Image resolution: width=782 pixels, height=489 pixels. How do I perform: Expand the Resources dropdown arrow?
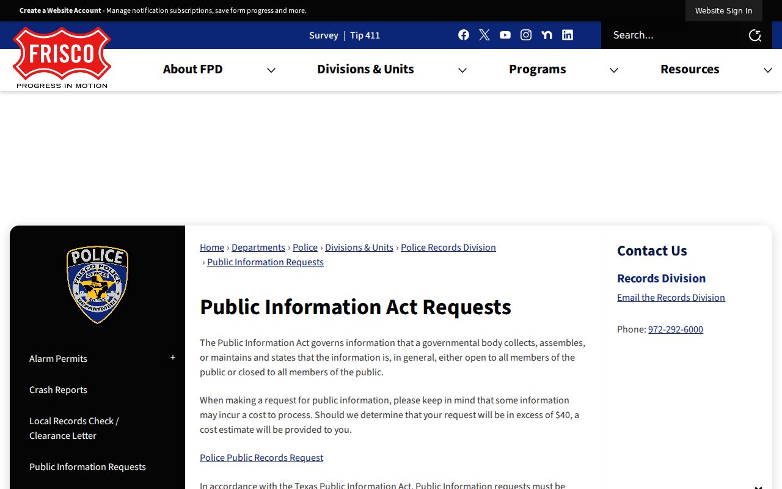(768, 70)
